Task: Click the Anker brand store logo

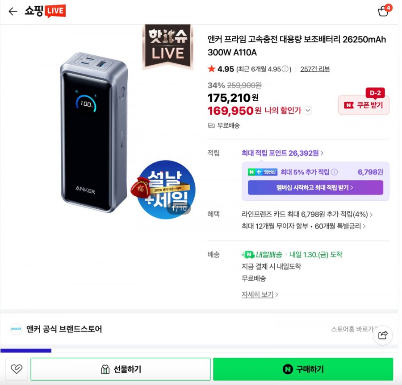Action: pos(16,329)
